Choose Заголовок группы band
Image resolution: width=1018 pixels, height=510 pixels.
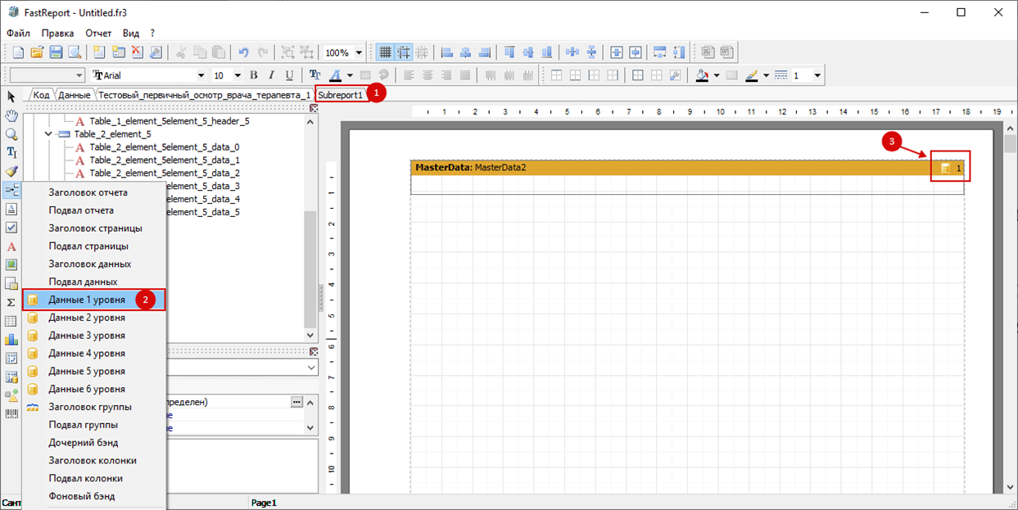point(94,407)
